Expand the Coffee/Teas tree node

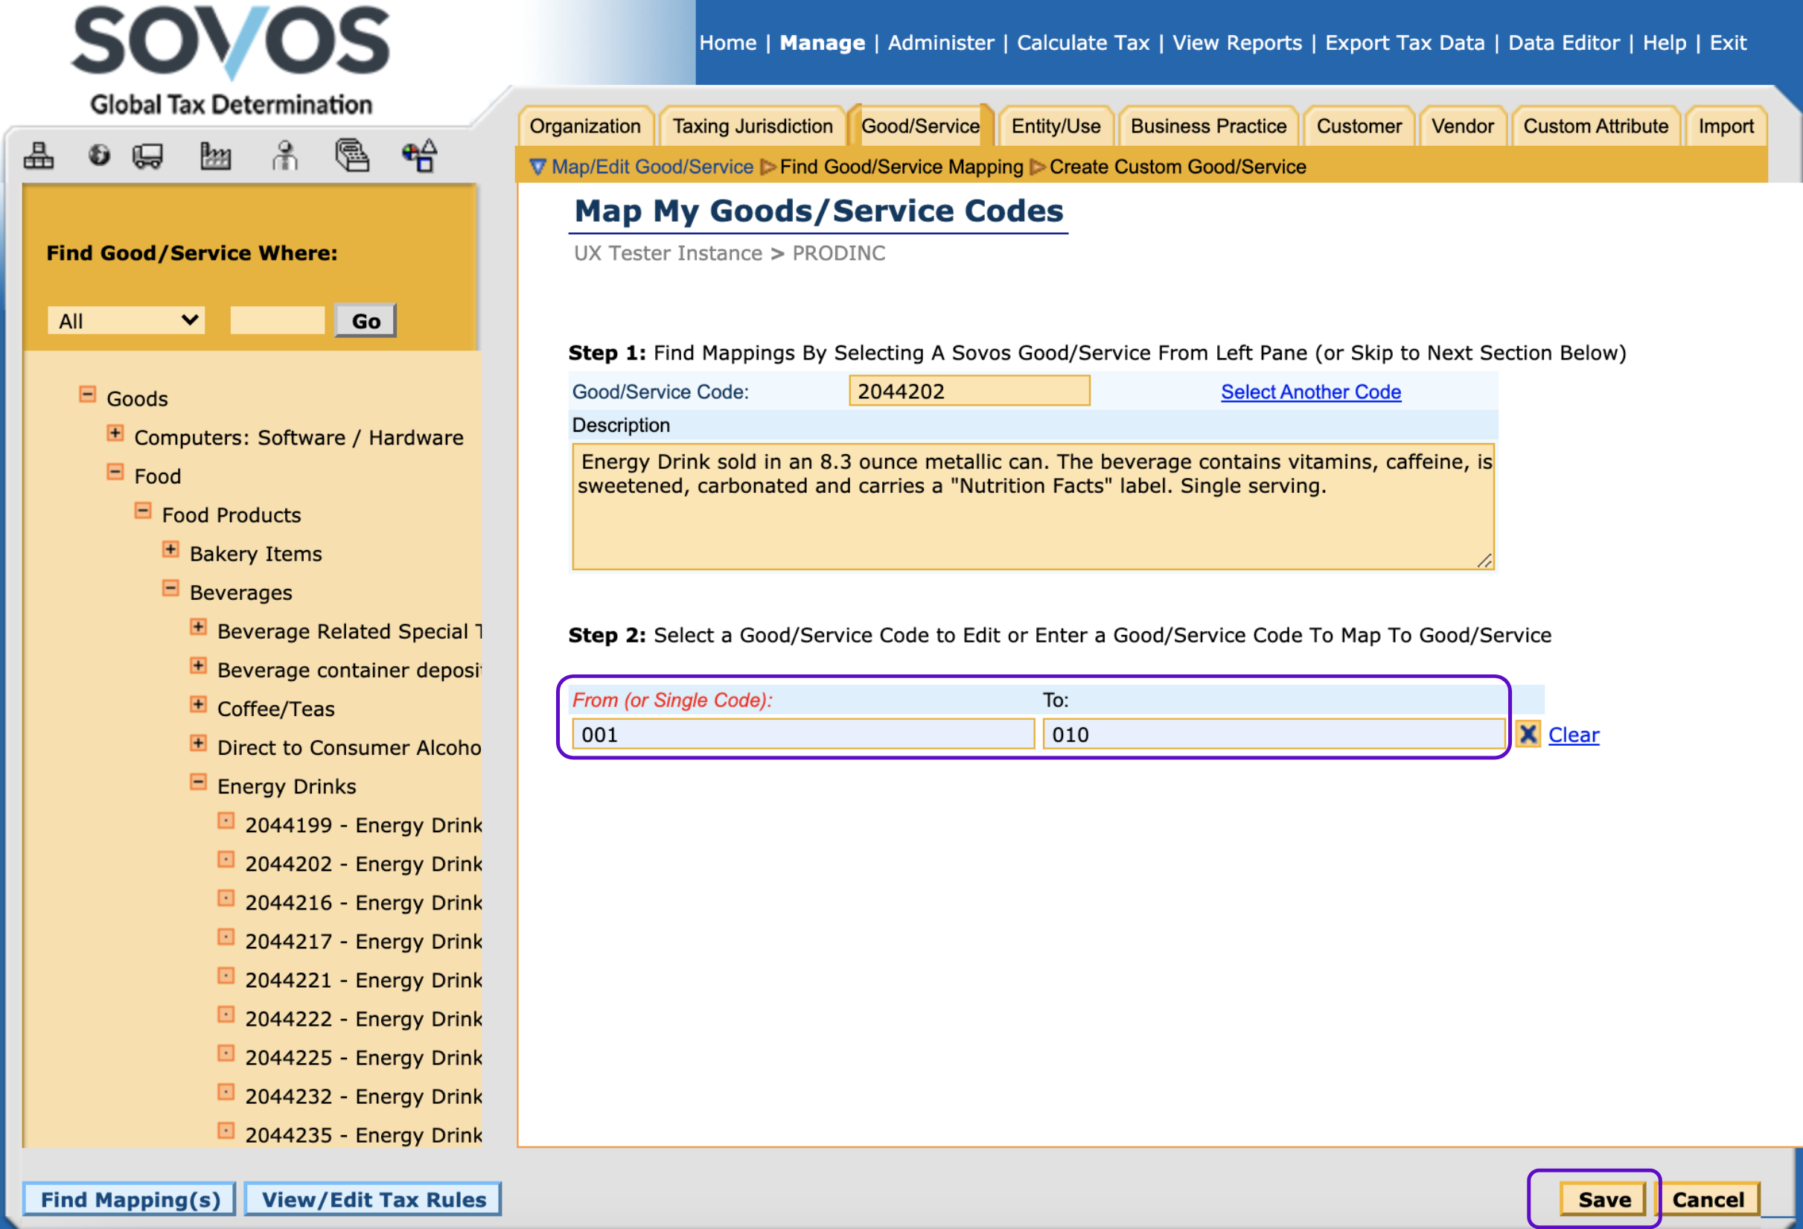pos(199,704)
